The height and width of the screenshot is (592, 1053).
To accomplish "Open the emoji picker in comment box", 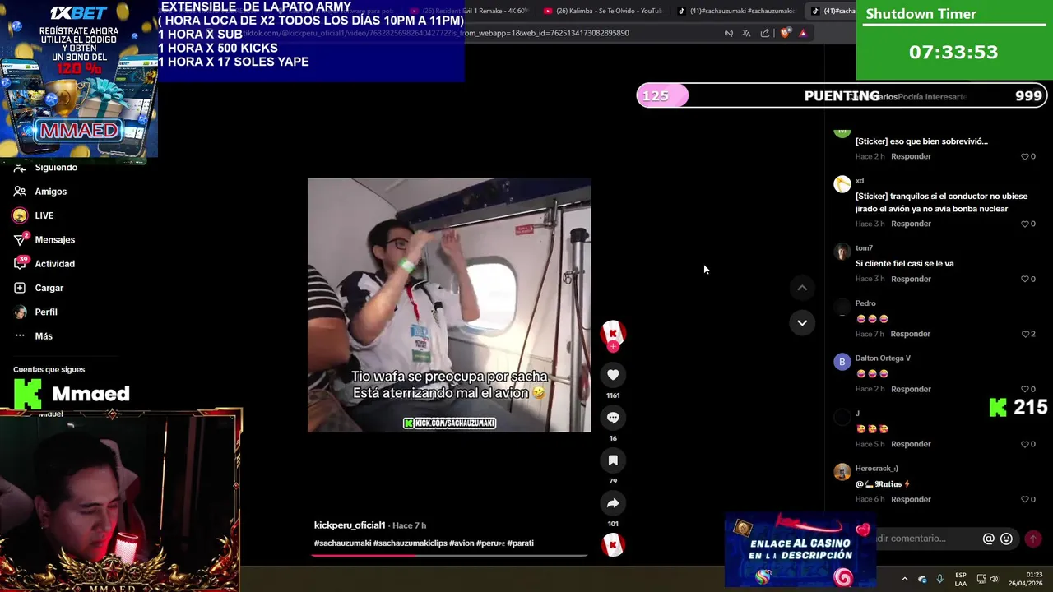I will (x=1006, y=539).
